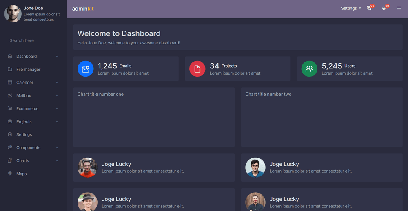Click the Ecommerce cart icon
The height and width of the screenshot is (211, 408).
pos(10,108)
